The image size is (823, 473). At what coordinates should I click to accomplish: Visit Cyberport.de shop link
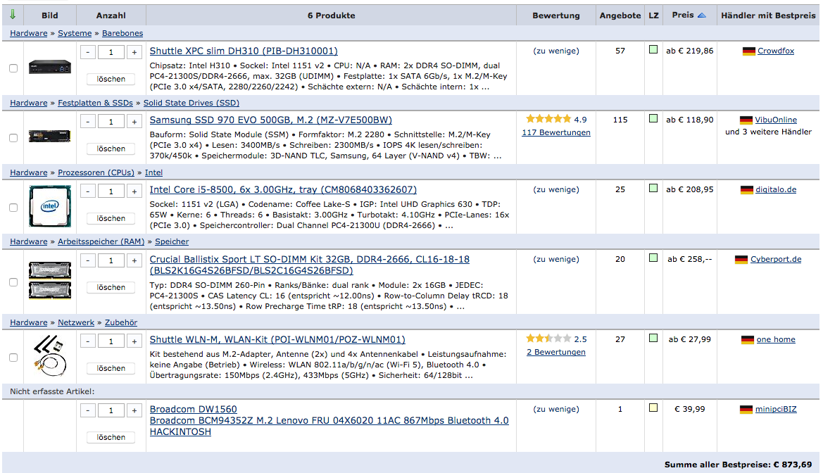coord(776,259)
